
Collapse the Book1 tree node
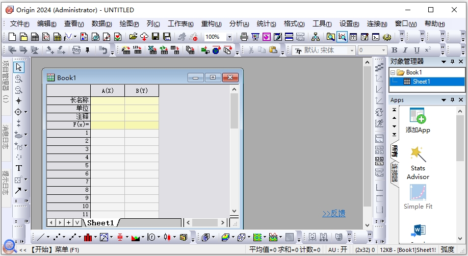tap(393, 72)
